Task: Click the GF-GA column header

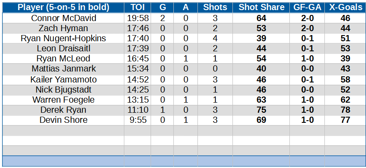Action: click(307, 7)
